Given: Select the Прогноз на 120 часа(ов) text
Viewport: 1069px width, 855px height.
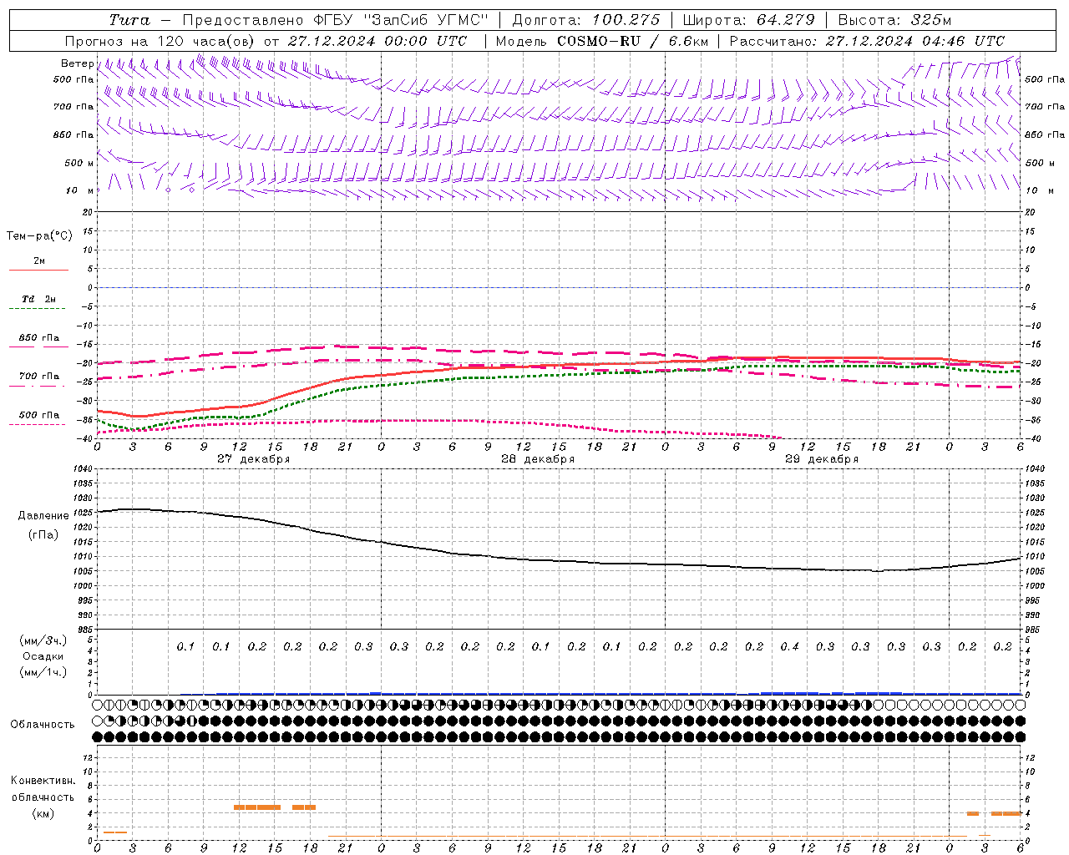Looking at the screenshot, I should tap(160, 41).
